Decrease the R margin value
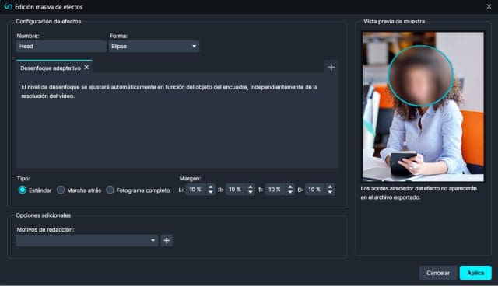The width and height of the screenshot is (498, 286). (251, 192)
